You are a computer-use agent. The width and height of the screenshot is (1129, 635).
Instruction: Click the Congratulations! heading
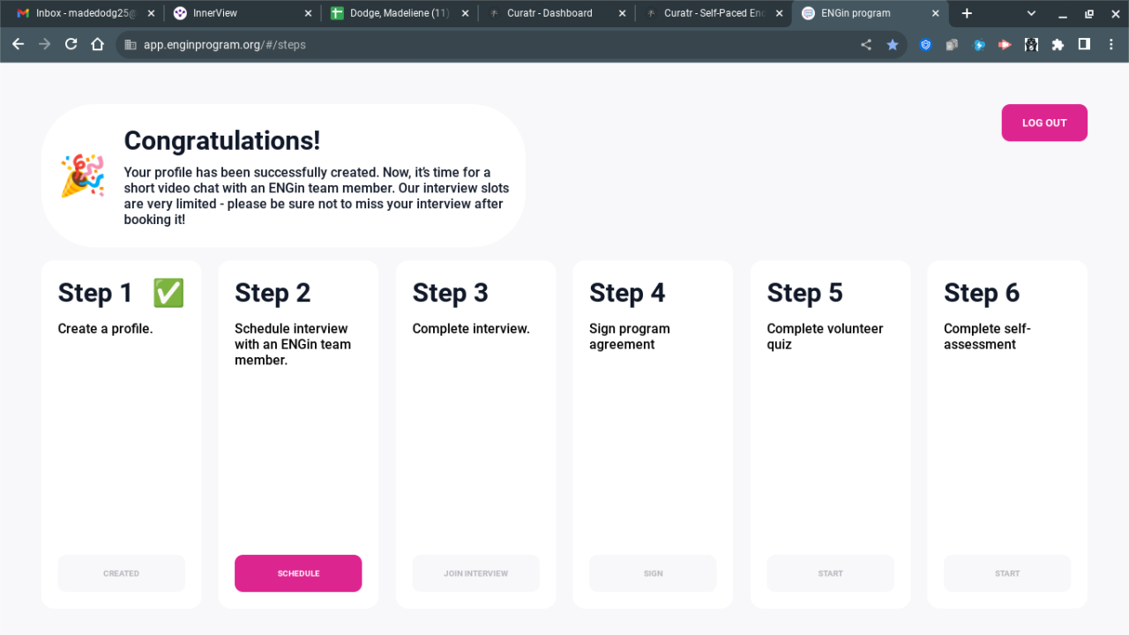[222, 140]
